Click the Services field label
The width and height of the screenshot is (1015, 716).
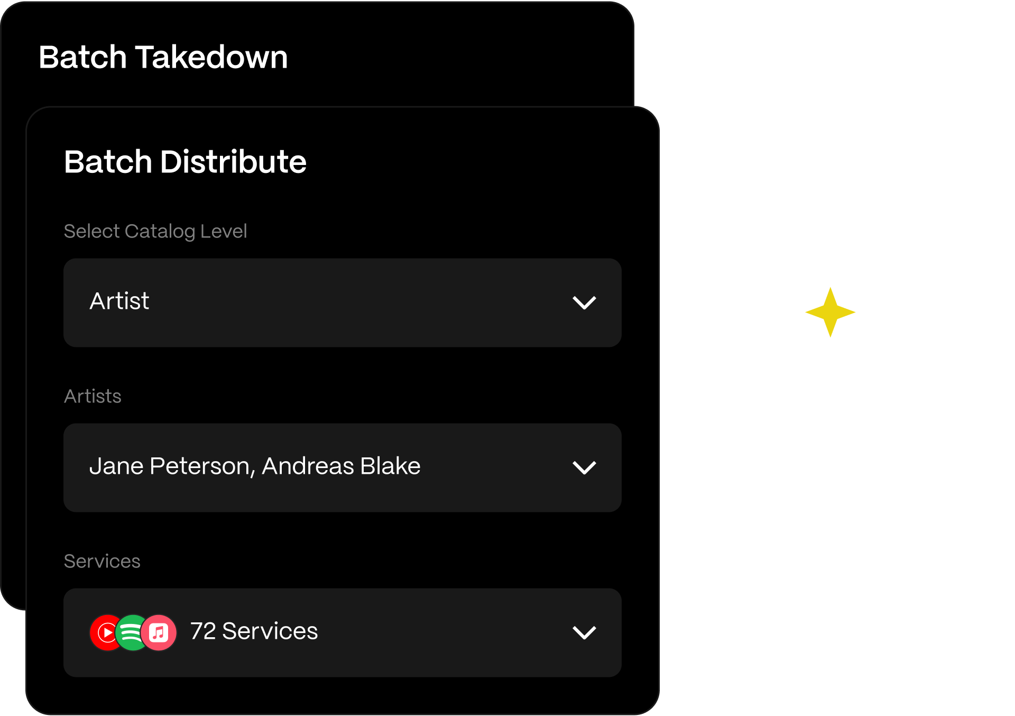pyautogui.click(x=102, y=562)
